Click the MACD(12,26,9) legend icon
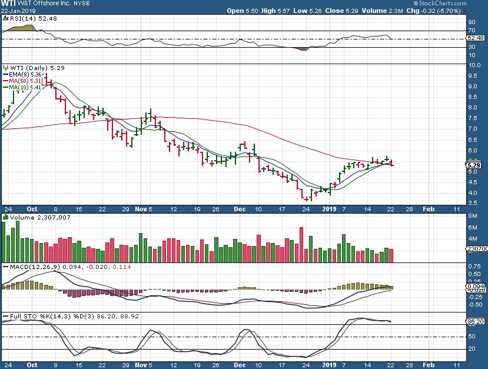488x369 pixels. pyautogui.click(x=5, y=268)
